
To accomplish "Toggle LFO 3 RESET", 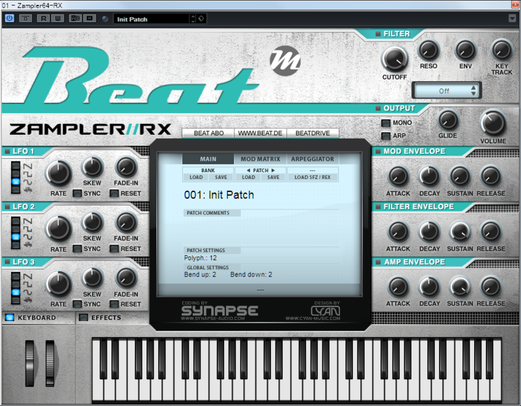I will pyautogui.click(x=114, y=304).
